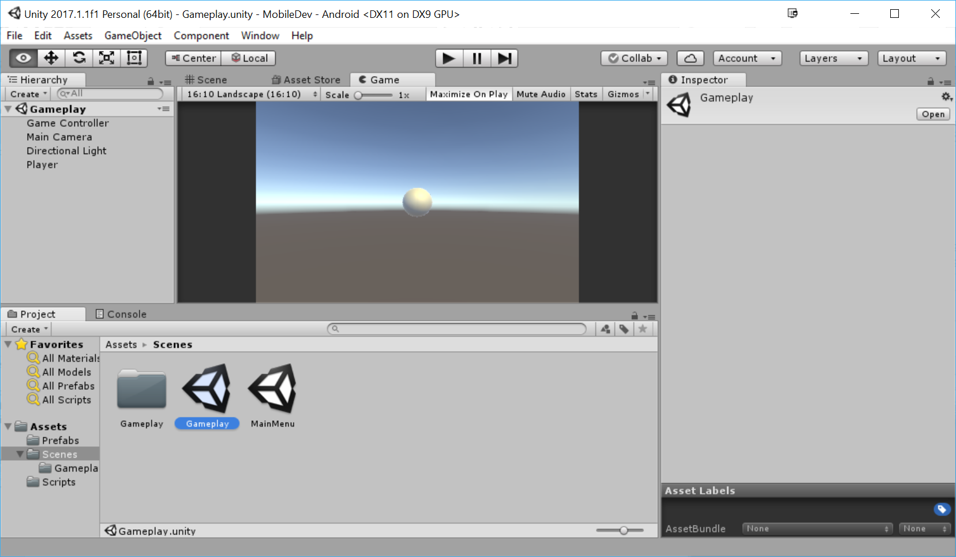Click the Hierarchy panel lock icon

[151, 82]
